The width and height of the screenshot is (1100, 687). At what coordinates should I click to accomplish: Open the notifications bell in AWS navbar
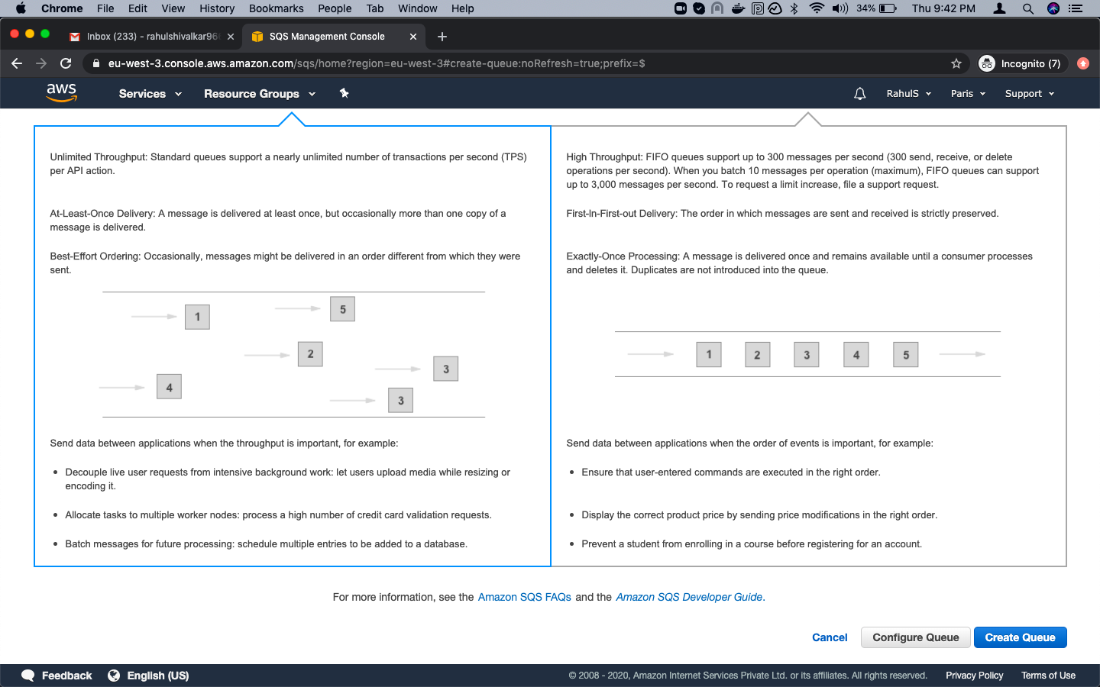(x=859, y=93)
